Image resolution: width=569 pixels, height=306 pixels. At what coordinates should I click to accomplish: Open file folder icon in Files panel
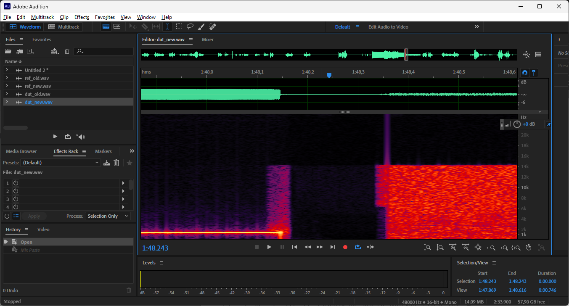tap(8, 51)
